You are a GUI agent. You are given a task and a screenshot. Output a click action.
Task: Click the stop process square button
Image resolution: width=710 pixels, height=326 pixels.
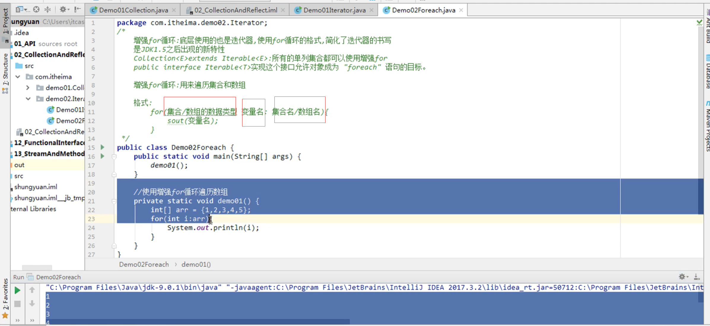(x=18, y=304)
